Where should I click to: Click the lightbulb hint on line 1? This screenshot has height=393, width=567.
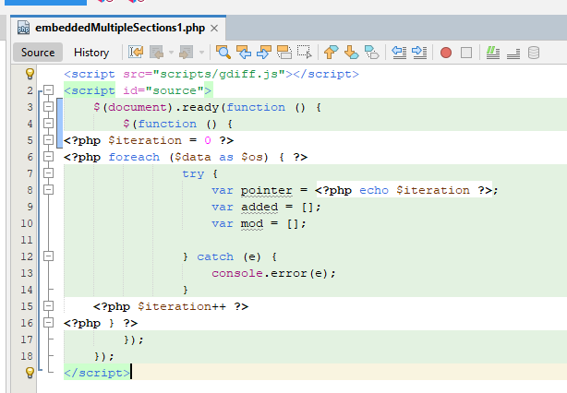coord(30,74)
